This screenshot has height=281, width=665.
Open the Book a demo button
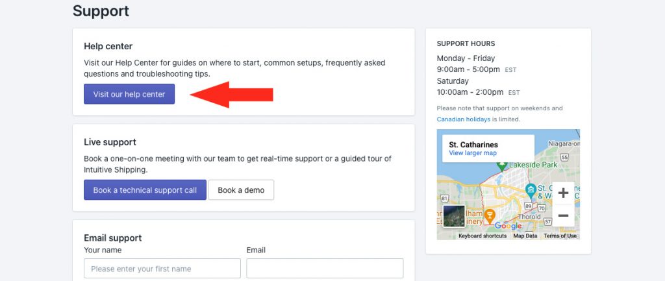tap(241, 190)
